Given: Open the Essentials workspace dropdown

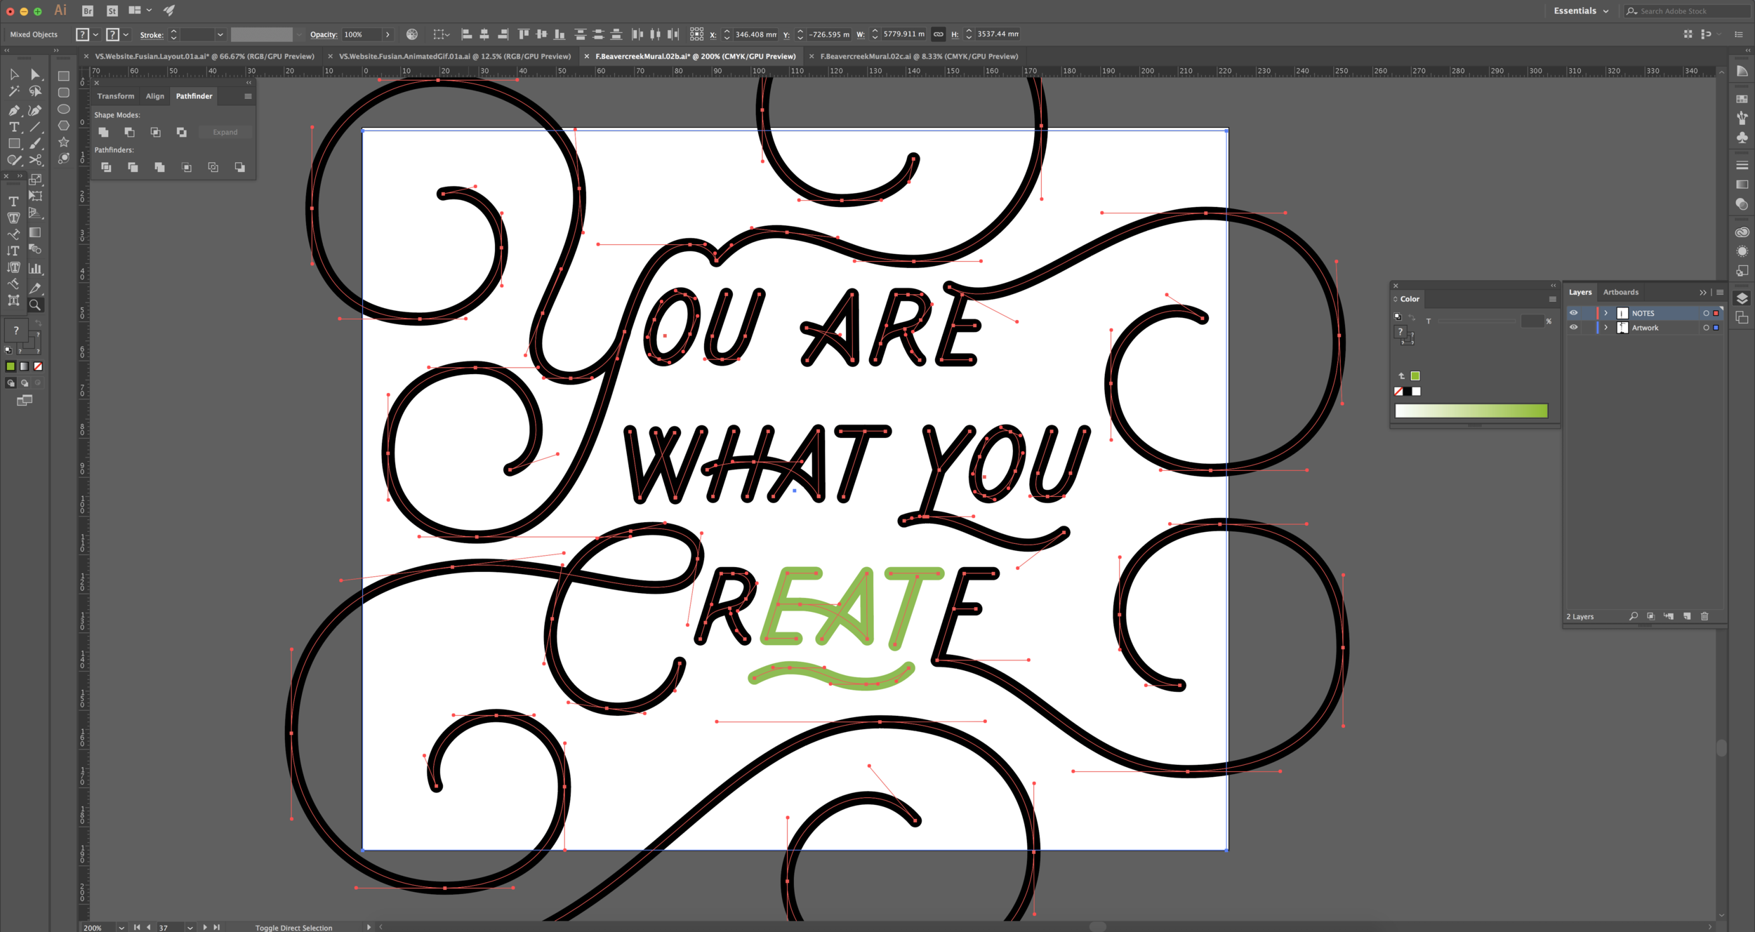Looking at the screenshot, I should 1581,11.
